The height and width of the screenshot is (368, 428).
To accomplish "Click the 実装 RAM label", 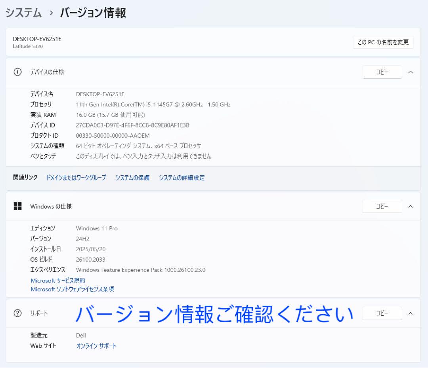I will (43, 115).
